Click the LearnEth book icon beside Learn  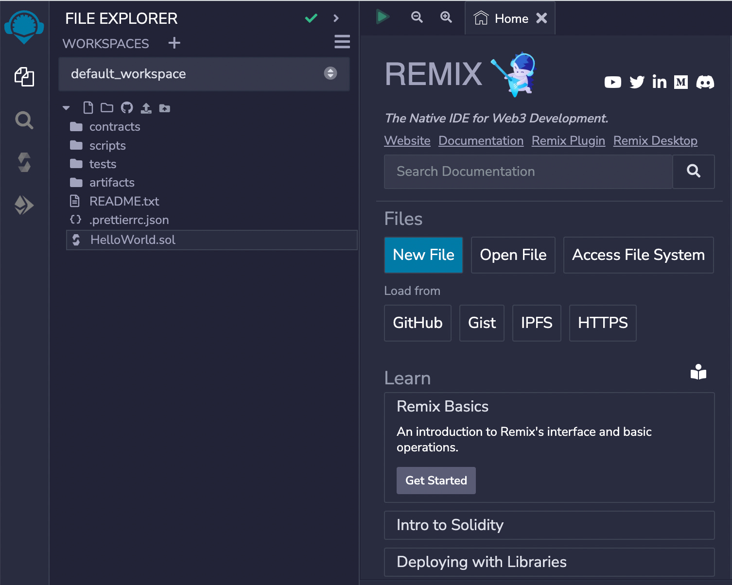pos(698,372)
